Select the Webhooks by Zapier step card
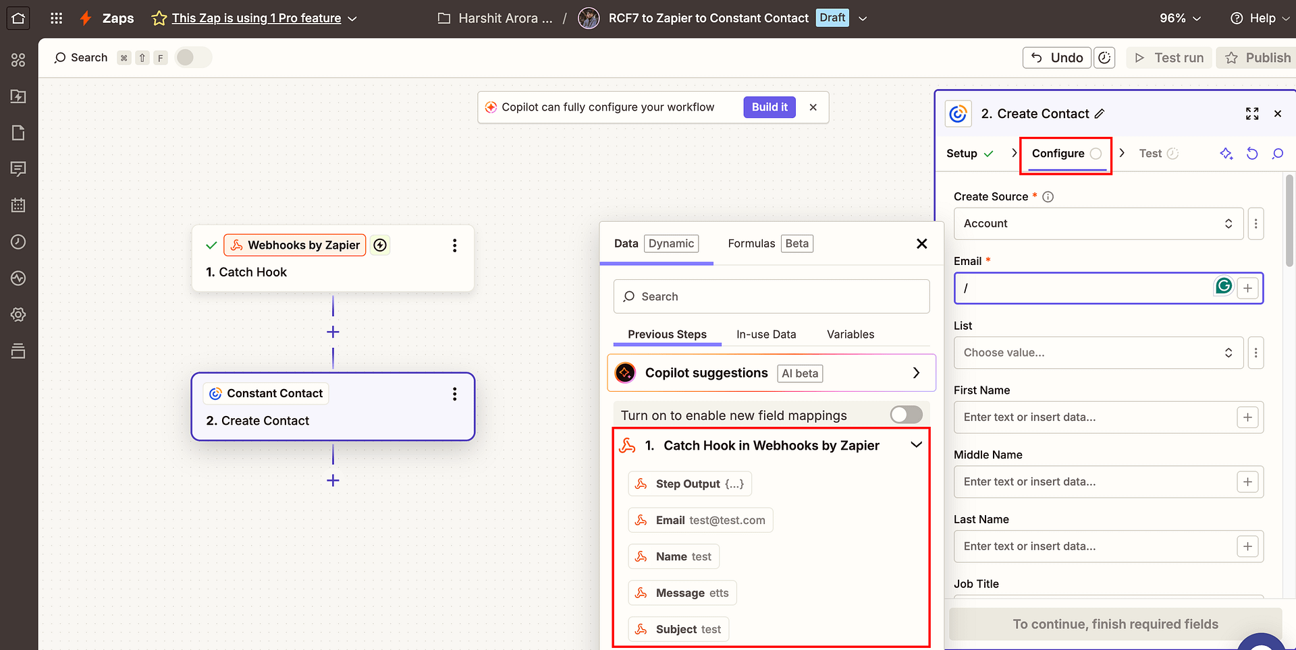 pyautogui.click(x=333, y=258)
